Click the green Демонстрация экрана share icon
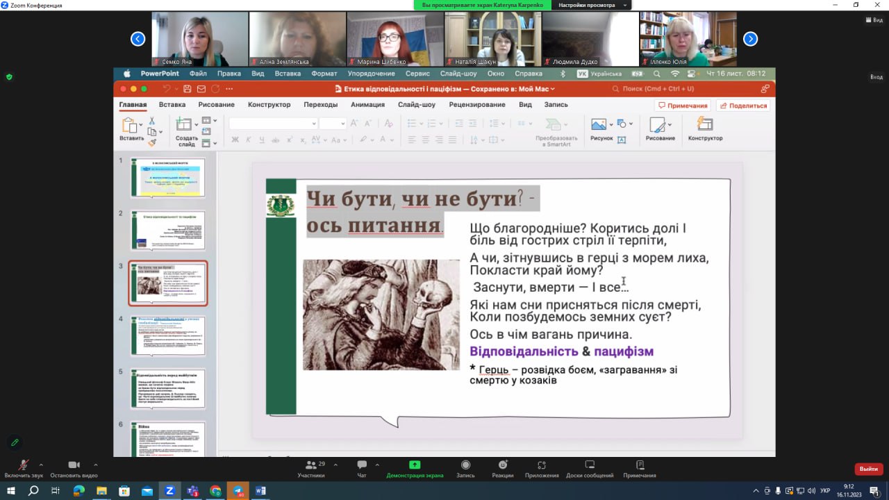The height and width of the screenshot is (500, 889). pyautogui.click(x=415, y=465)
